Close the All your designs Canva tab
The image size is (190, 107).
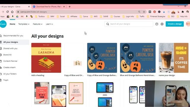[x=29, y=7]
